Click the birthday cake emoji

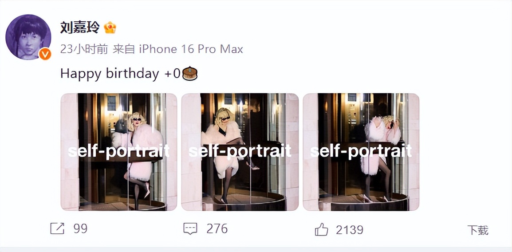tap(189, 74)
